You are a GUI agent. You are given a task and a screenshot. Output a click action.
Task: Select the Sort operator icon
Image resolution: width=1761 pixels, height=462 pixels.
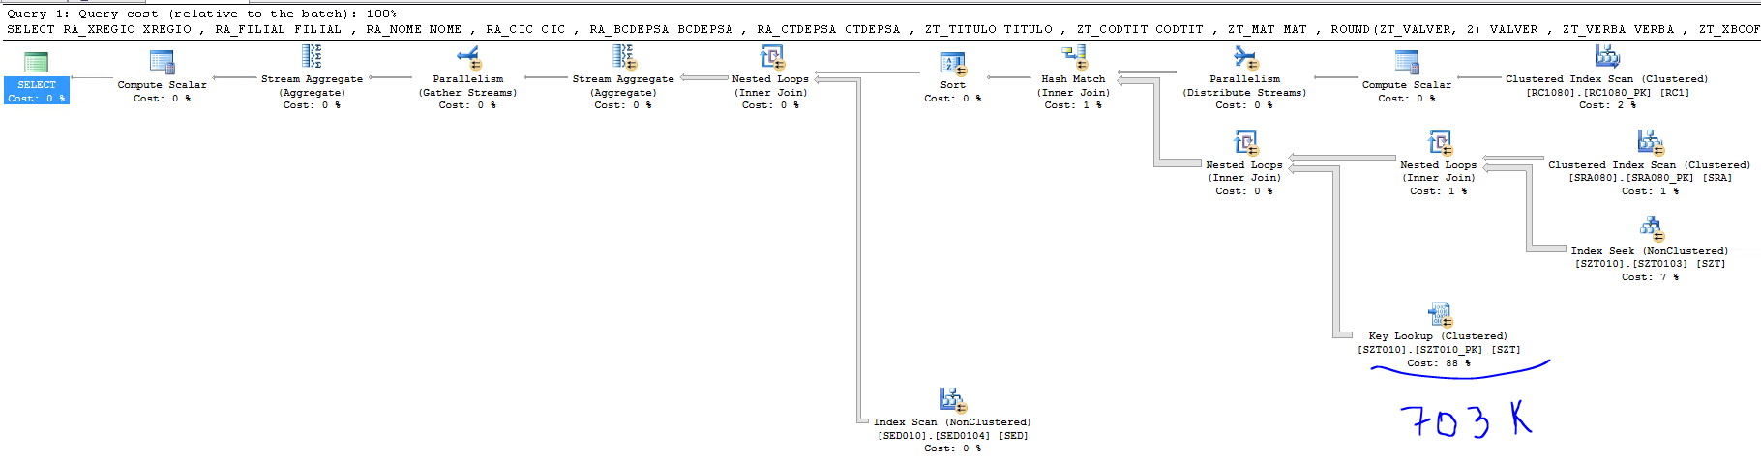(953, 64)
